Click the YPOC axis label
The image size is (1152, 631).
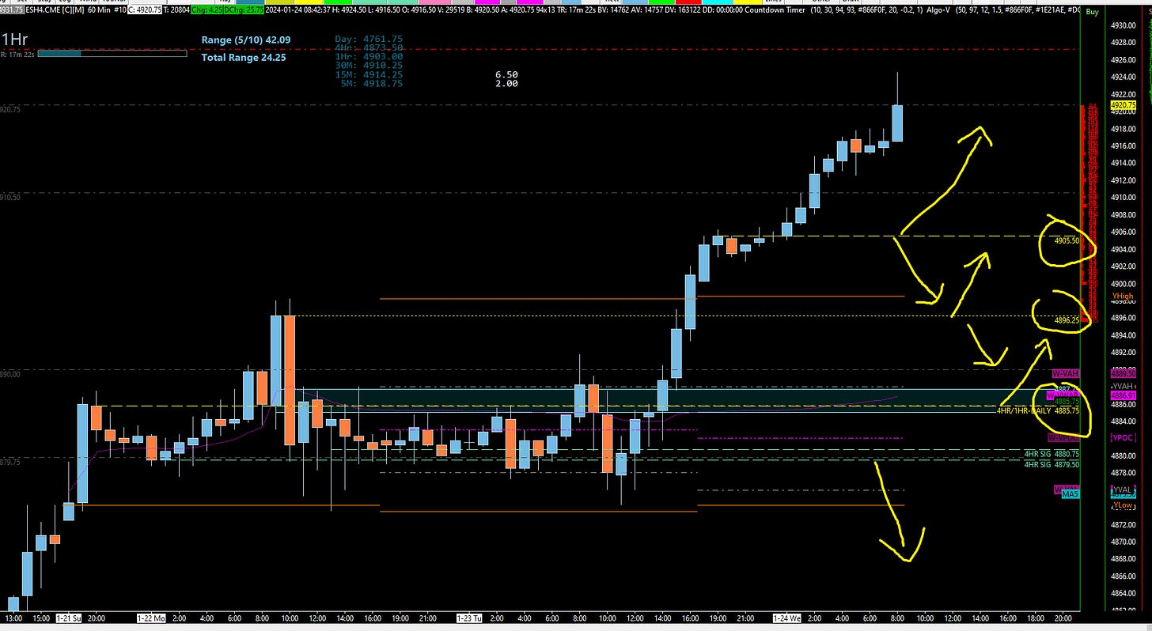(1124, 437)
